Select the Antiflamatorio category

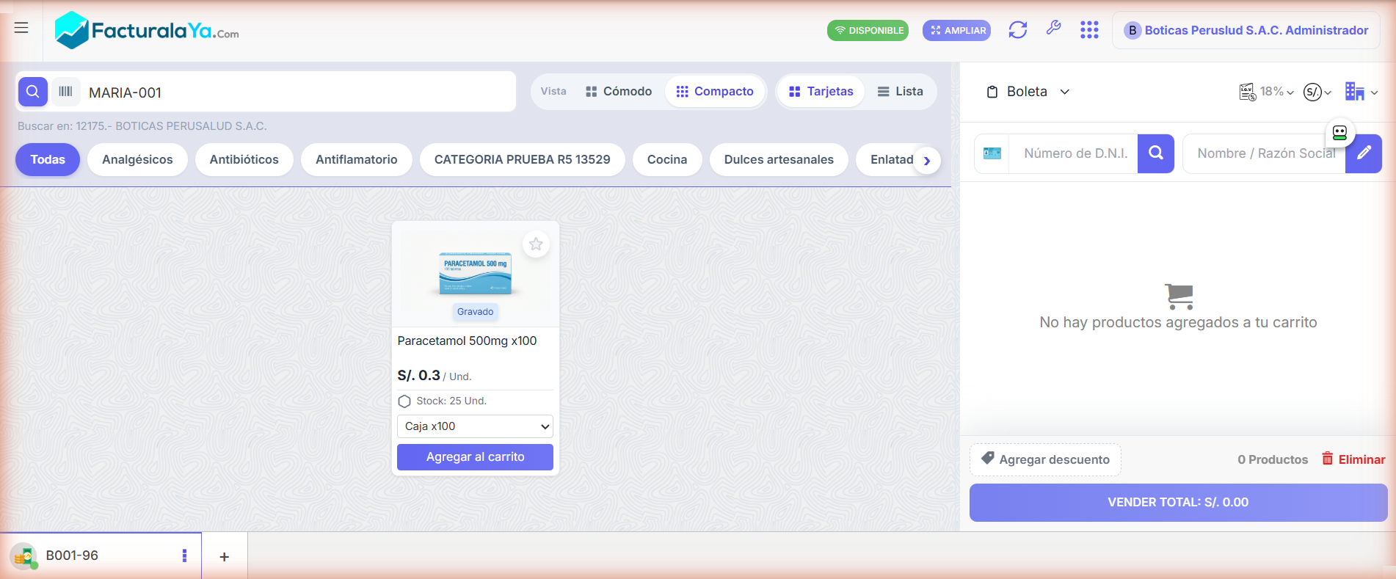357,159
